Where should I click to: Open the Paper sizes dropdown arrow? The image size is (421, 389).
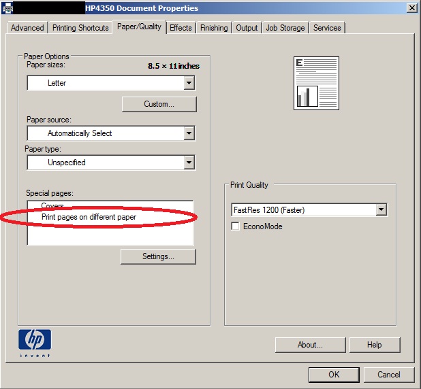189,83
